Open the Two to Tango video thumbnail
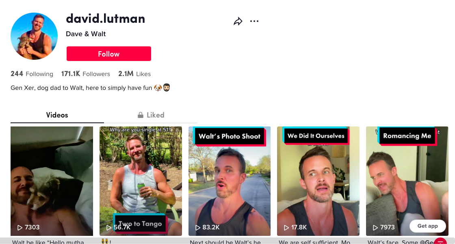Viewport: 455px width, 244px height. coord(141,181)
